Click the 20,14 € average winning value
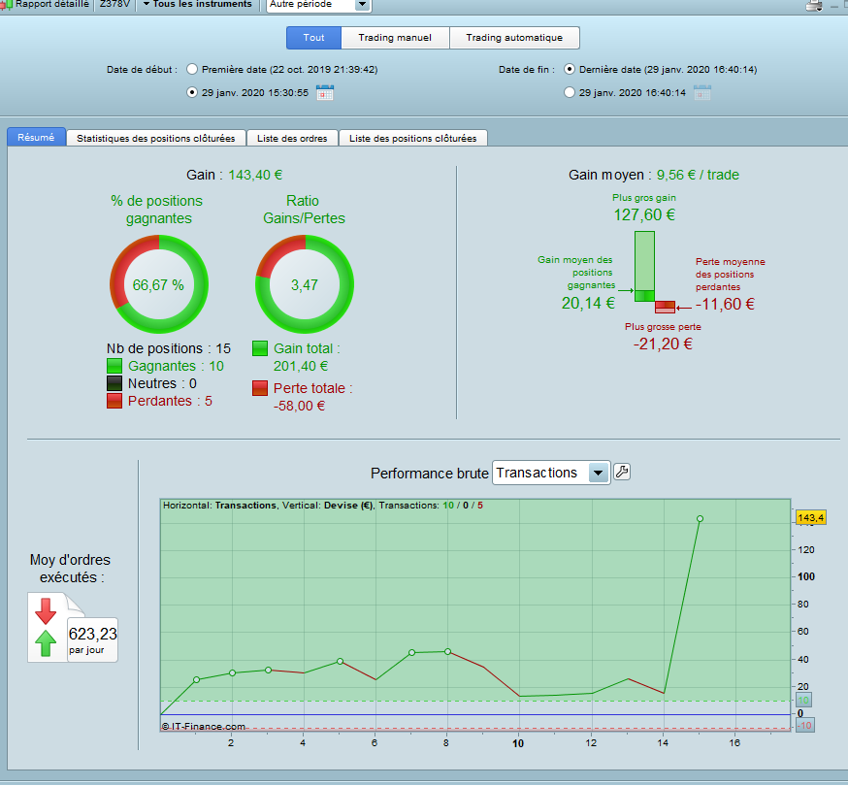Image resolution: width=848 pixels, height=786 pixels. (x=588, y=303)
